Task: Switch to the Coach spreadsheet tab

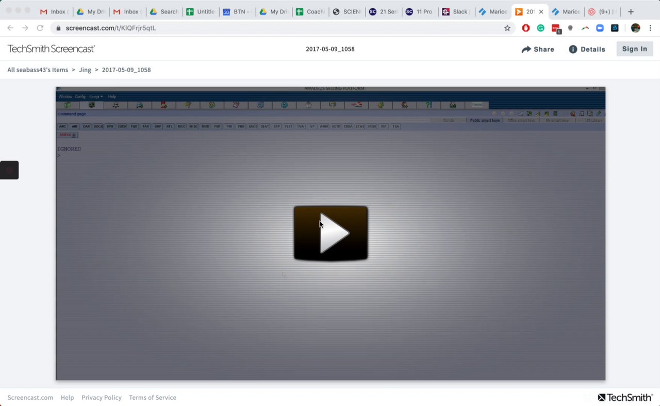Action: pos(310,11)
